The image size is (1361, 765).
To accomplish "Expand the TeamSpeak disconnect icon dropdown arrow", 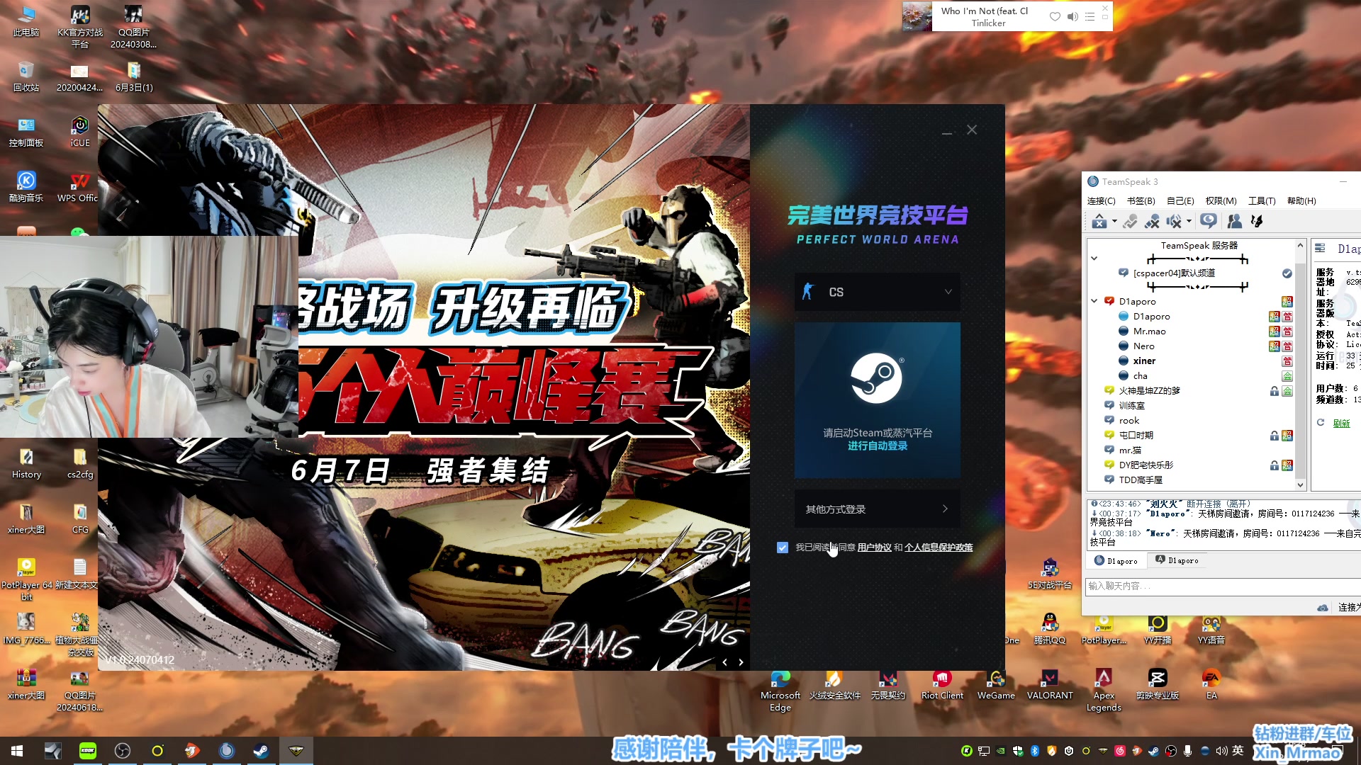I will click(1114, 222).
